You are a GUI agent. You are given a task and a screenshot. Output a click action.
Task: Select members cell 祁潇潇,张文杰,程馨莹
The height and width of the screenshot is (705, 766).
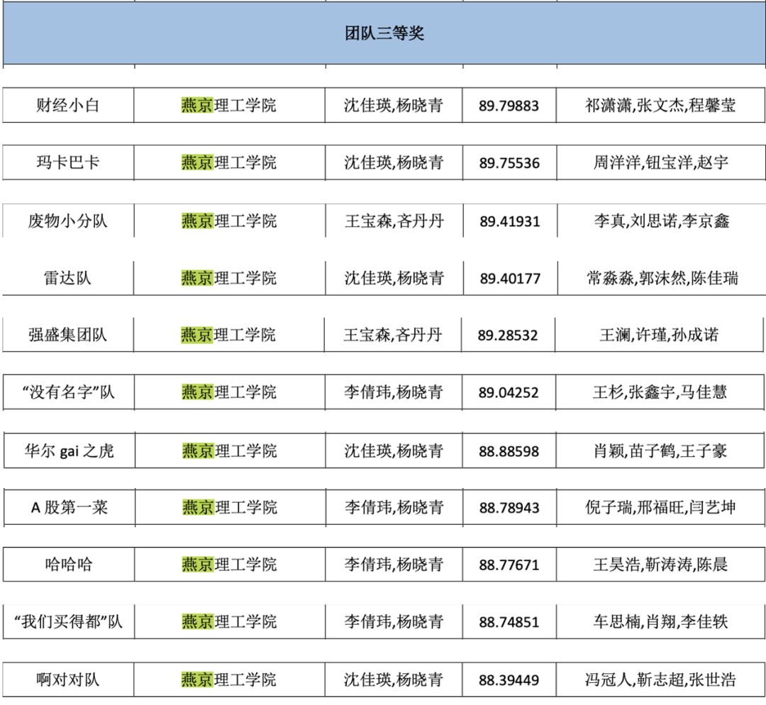coord(660,106)
